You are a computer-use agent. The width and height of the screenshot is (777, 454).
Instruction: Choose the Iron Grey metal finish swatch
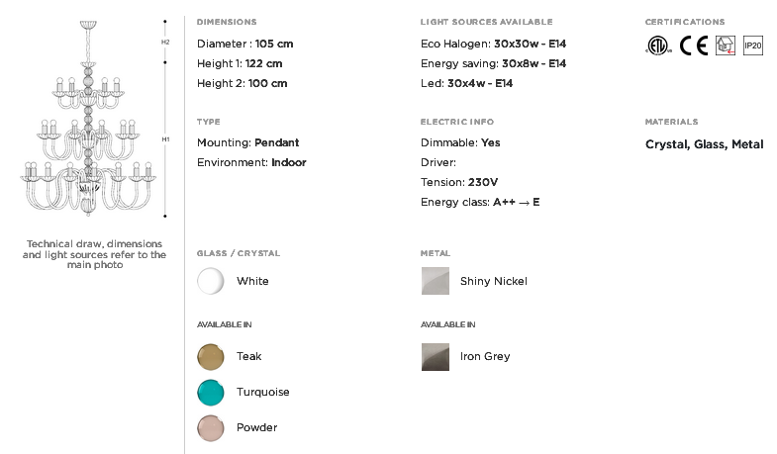tap(436, 357)
